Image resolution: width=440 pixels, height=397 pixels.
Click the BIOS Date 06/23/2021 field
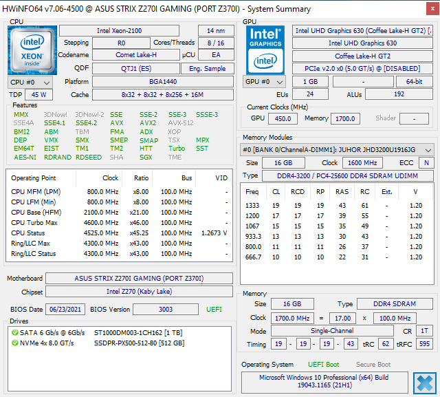click(x=65, y=310)
